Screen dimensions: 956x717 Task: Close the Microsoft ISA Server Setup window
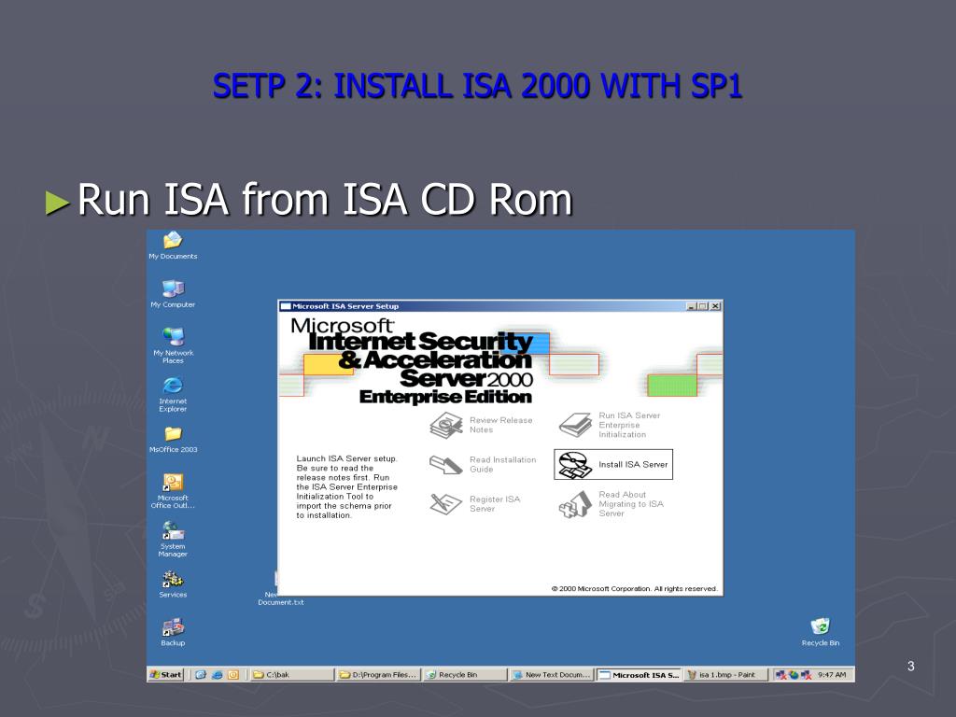click(x=715, y=306)
